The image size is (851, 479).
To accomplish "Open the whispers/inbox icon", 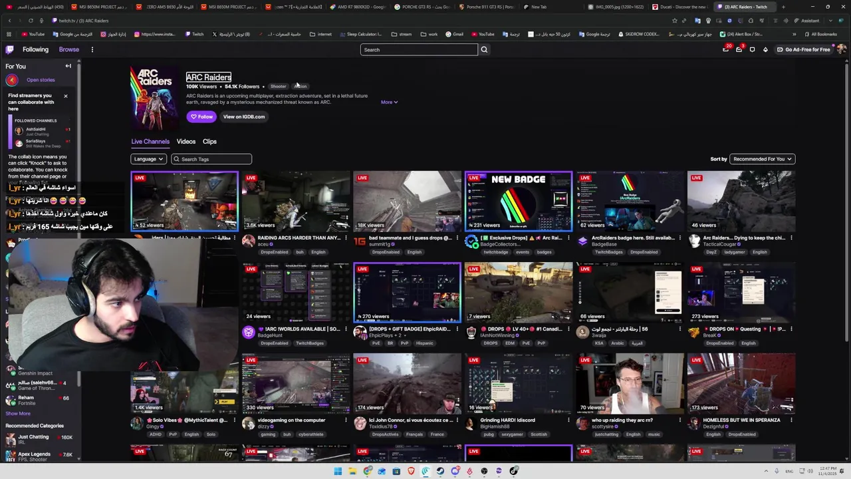I will coord(739,49).
